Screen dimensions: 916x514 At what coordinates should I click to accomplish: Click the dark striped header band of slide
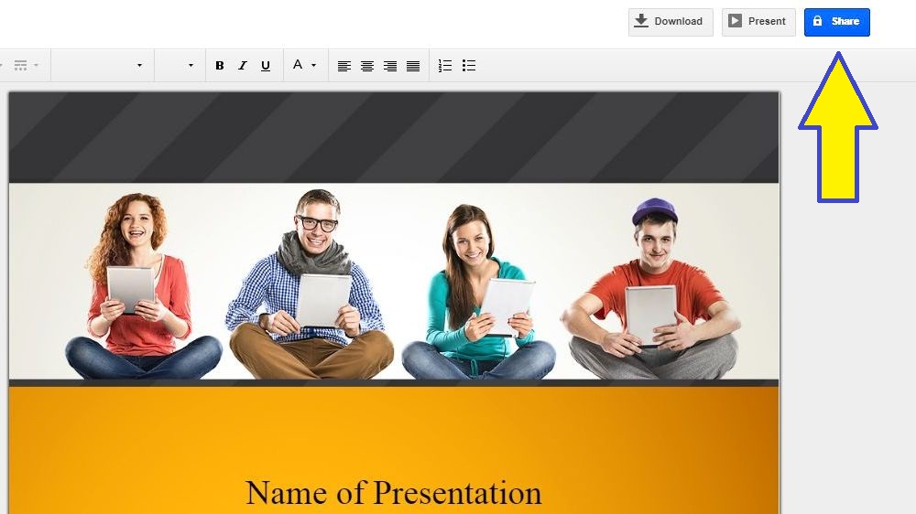coord(394,138)
